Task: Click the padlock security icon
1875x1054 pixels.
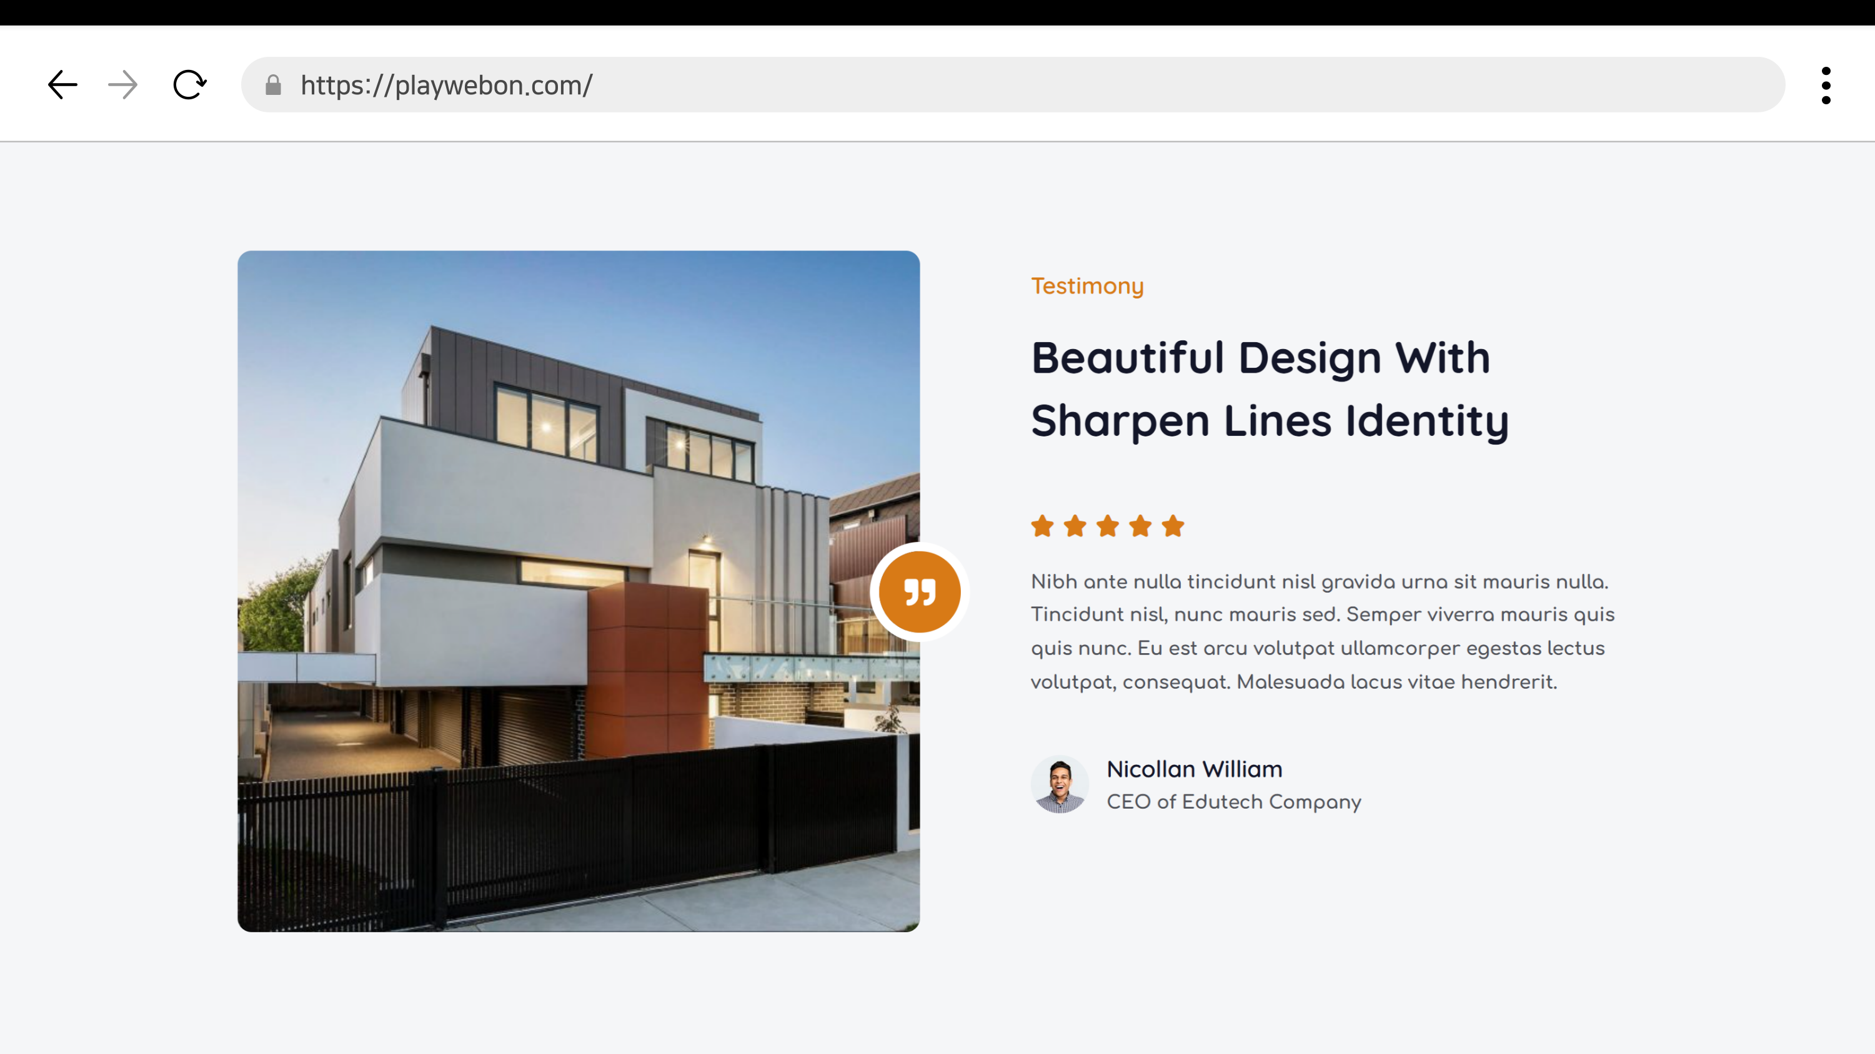Action: (x=273, y=85)
